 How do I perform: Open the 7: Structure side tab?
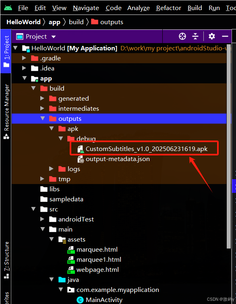click(6, 260)
